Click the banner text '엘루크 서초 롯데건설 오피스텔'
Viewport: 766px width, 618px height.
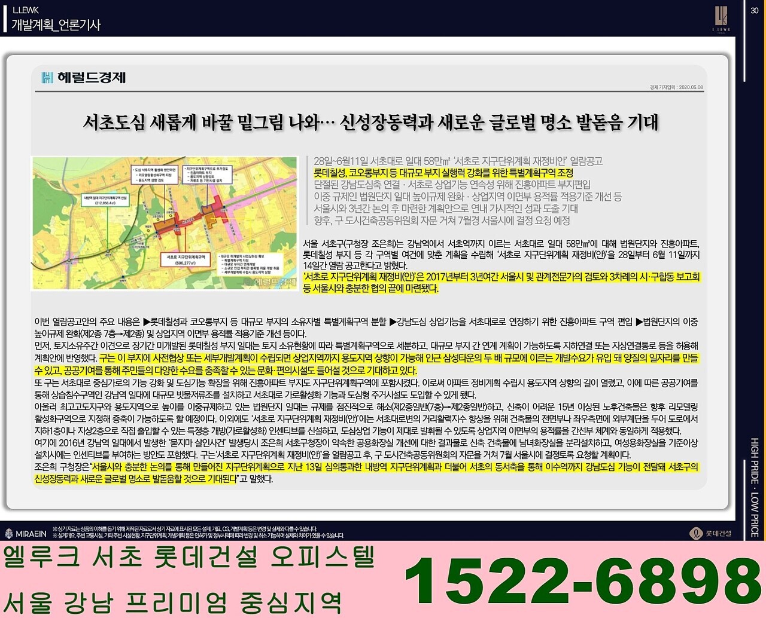[189, 557]
